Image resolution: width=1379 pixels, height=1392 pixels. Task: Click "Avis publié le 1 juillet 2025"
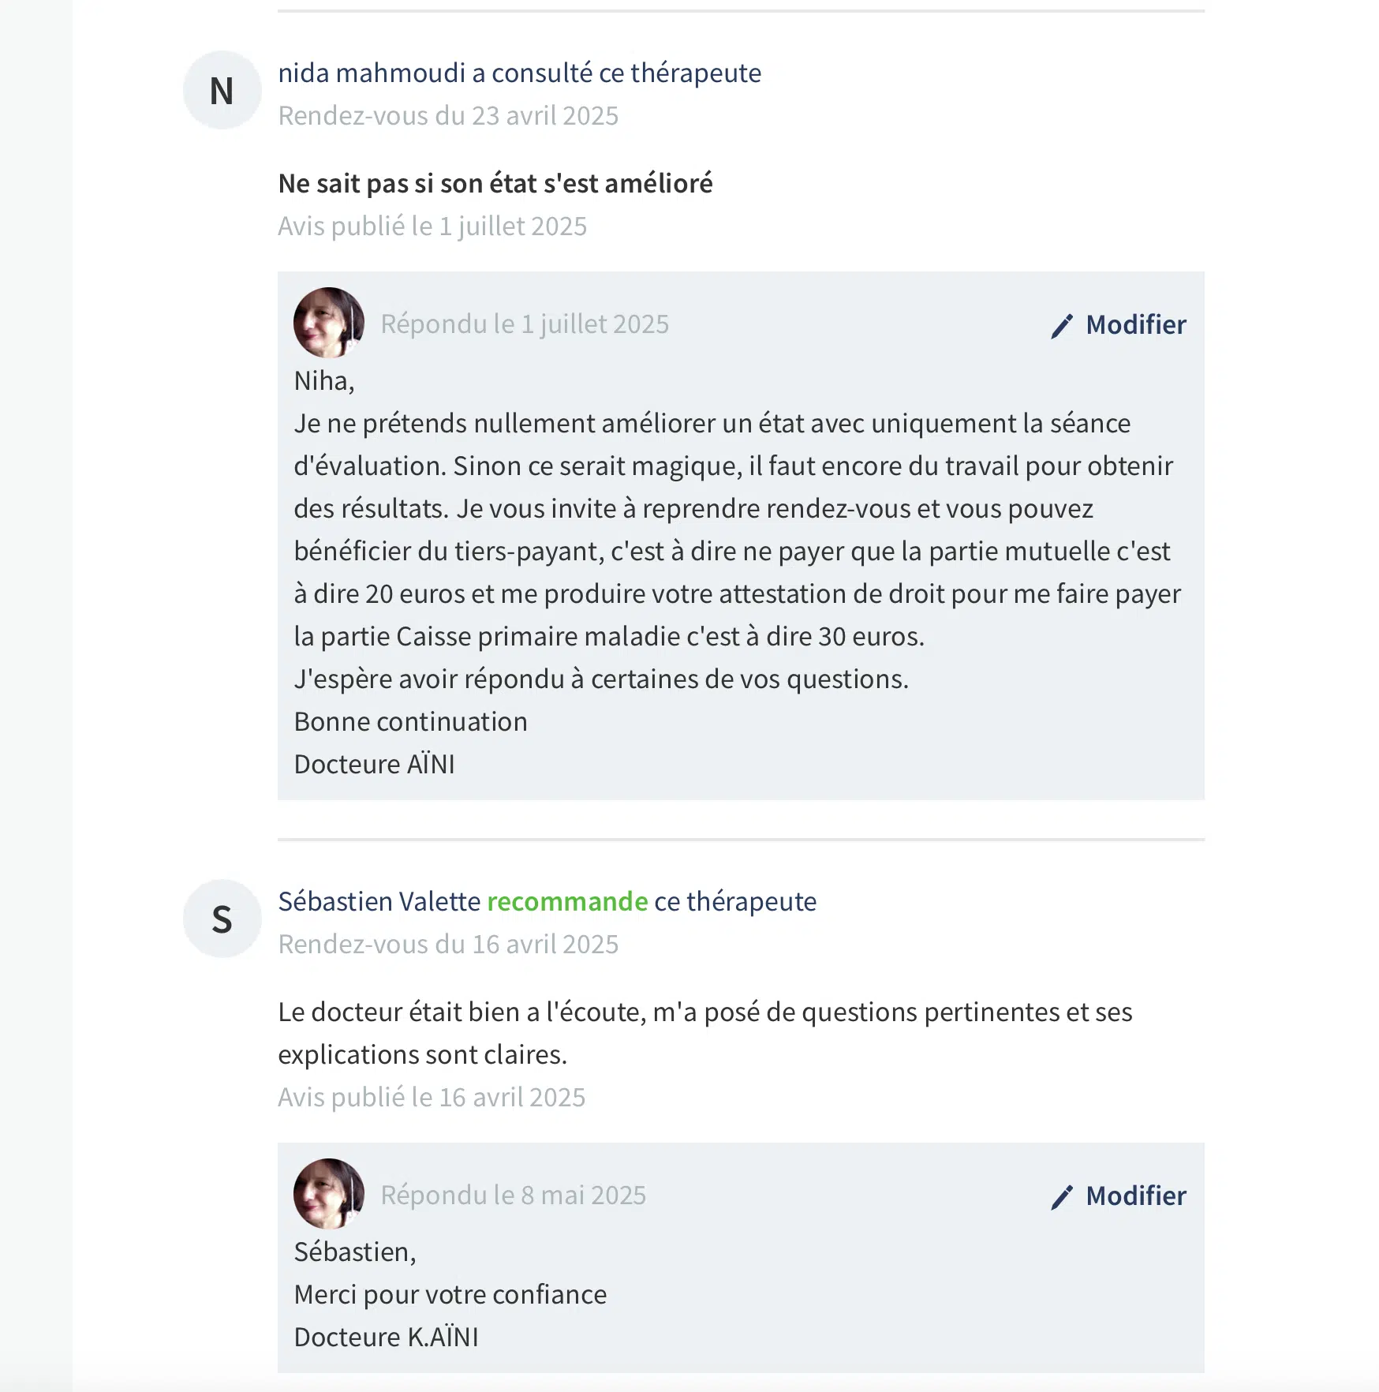pos(432,226)
